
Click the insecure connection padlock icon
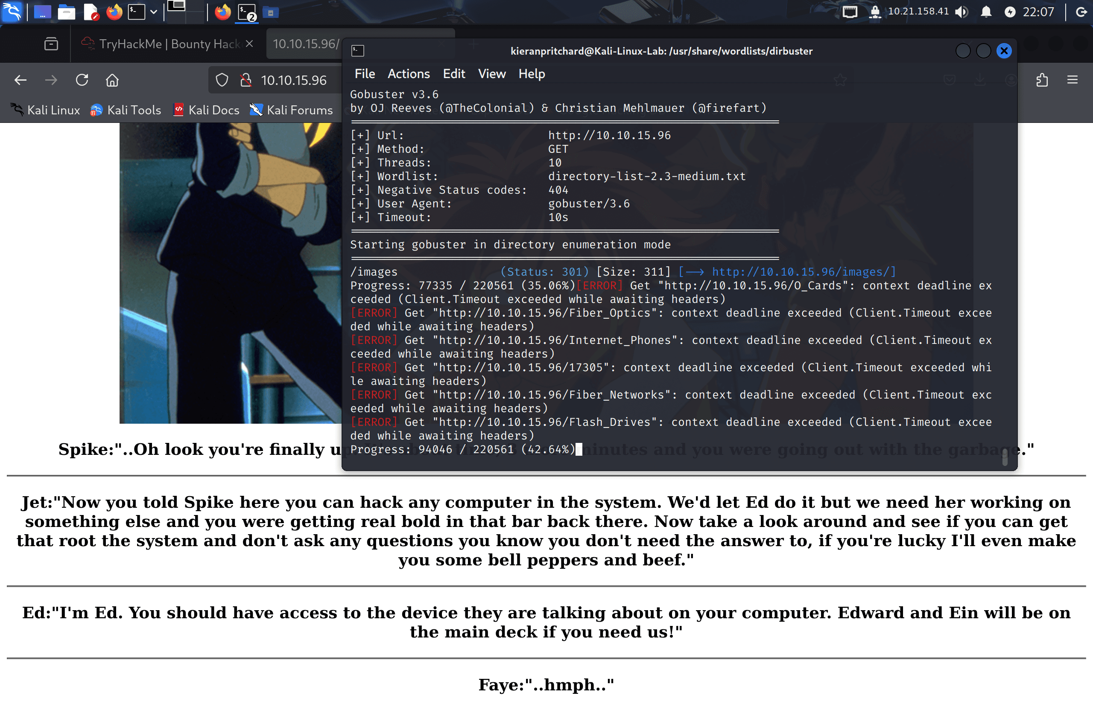pyautogui.click(x=245, y=80)
